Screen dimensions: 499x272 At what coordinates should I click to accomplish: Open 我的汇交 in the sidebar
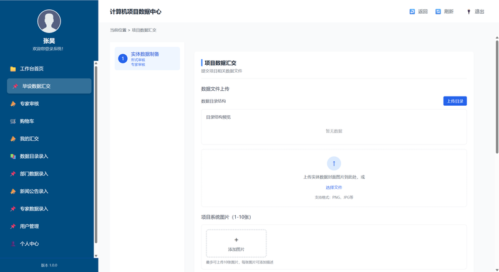(29, 139)
